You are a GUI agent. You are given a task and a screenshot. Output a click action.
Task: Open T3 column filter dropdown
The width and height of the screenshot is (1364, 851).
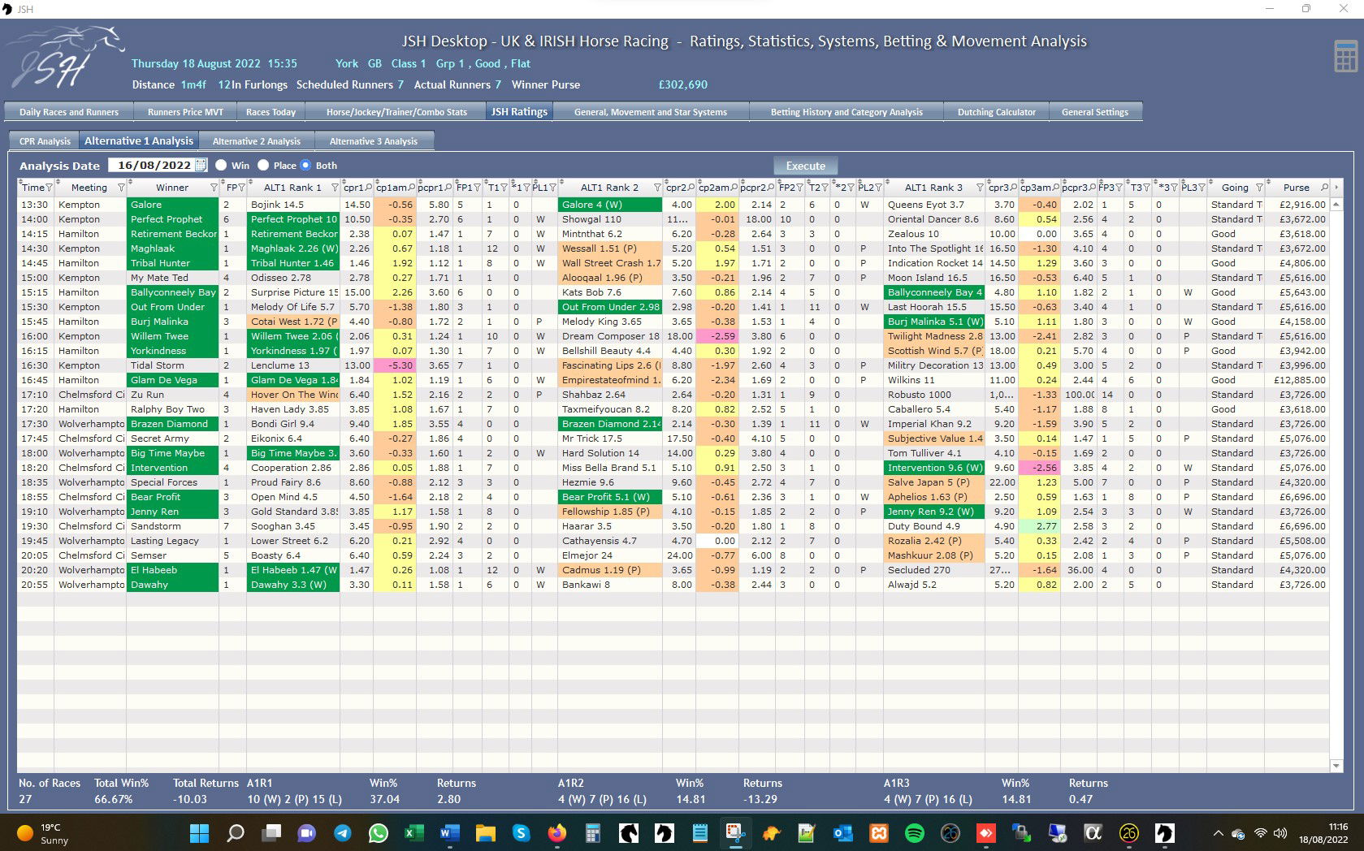click(x=1146, y=188)
